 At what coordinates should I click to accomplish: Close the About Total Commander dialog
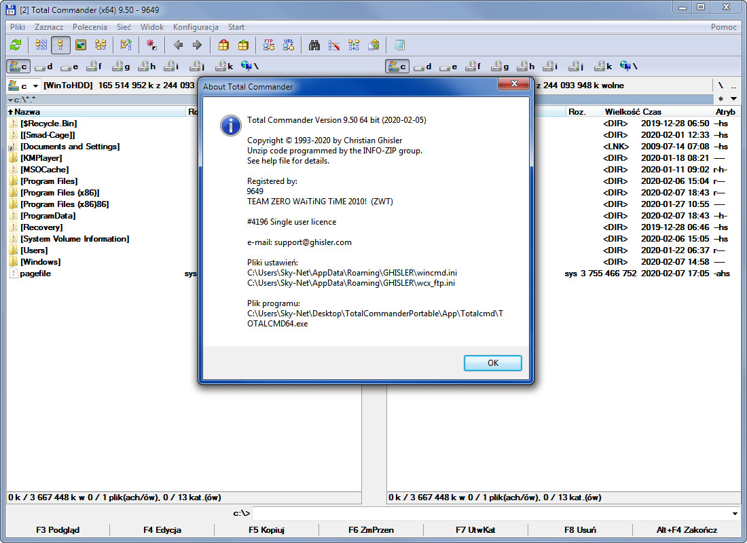pos(513,84)
